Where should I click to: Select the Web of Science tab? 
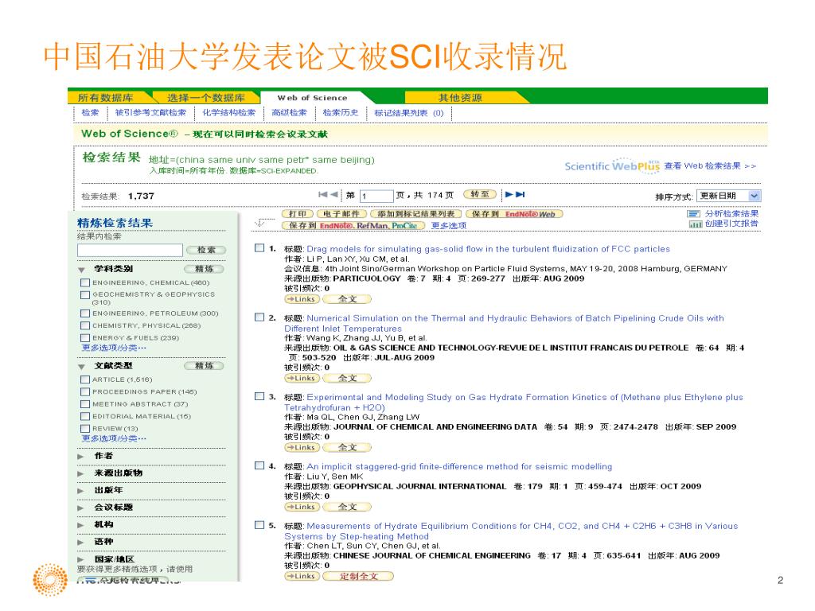pyautogui.click(x=312, y=97)
